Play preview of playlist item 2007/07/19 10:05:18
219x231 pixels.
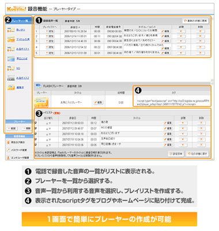pyautogui.click(x=183, y=134)
